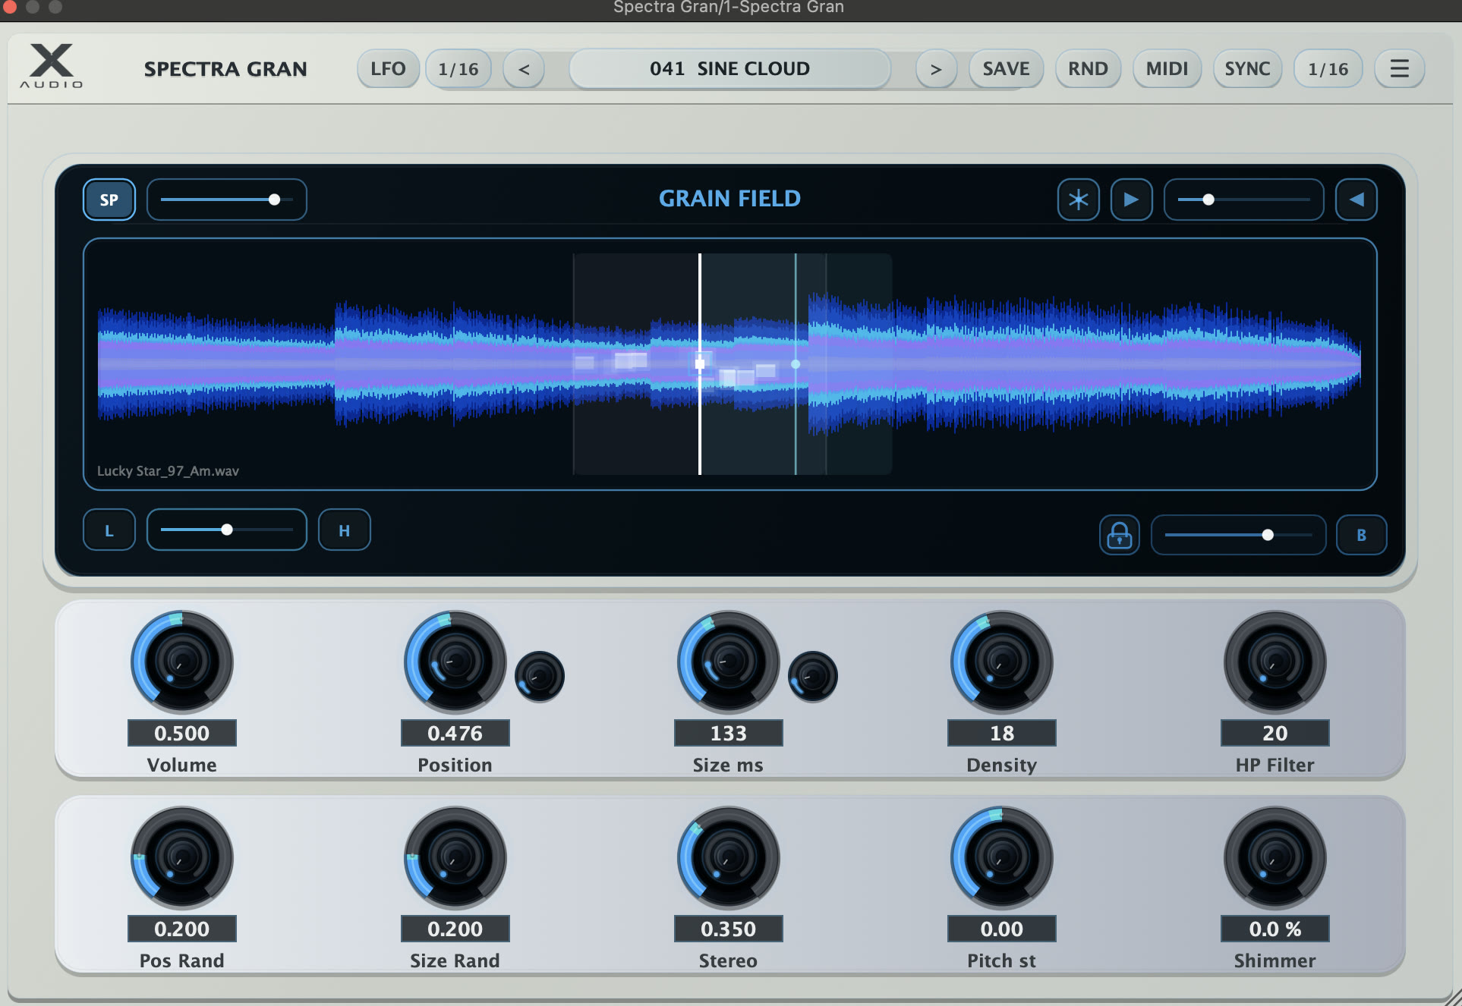Click the slider next to lock icon
This screenshot has width=1462, height=1006.
1238,535
